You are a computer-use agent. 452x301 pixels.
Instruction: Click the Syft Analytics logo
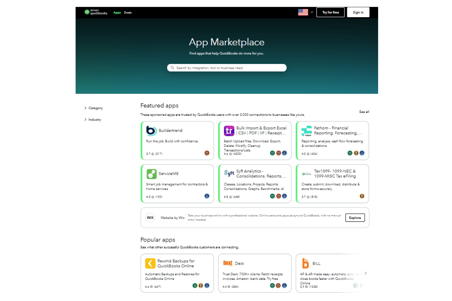click(x=229, y=174)
